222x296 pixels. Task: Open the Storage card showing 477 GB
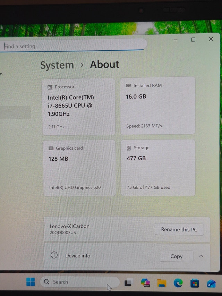(x=158, y=168)
